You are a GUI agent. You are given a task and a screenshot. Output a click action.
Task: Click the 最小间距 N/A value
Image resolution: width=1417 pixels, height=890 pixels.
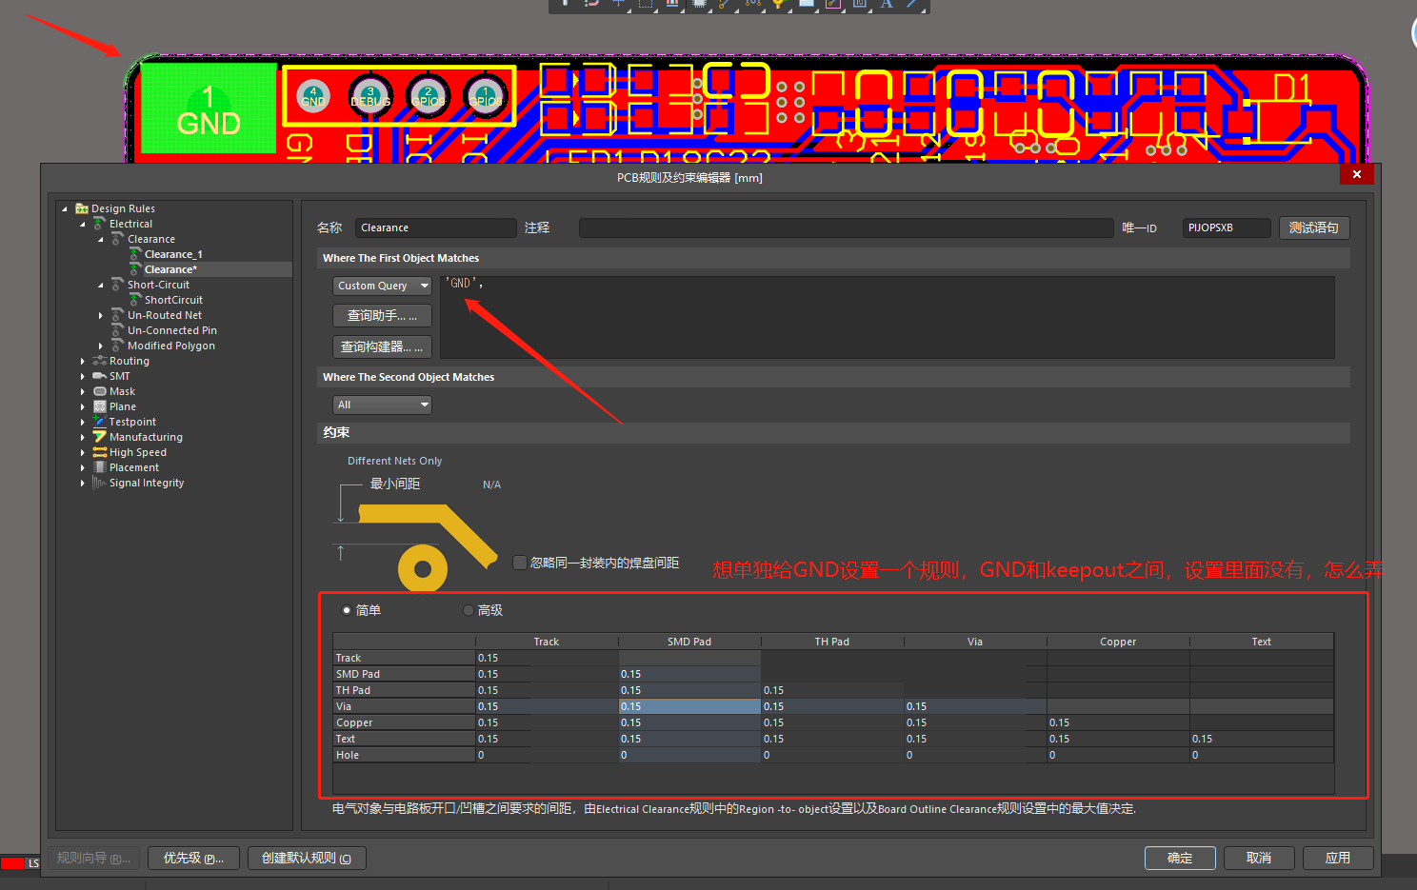(491, 485)
